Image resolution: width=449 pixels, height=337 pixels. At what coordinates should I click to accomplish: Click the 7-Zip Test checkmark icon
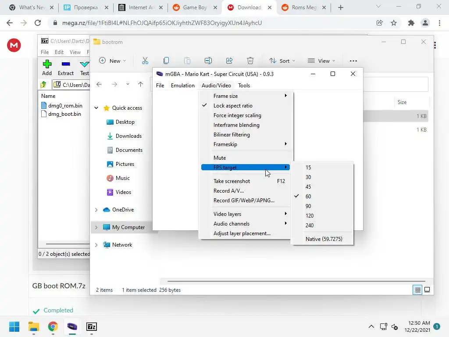(85, 64)
